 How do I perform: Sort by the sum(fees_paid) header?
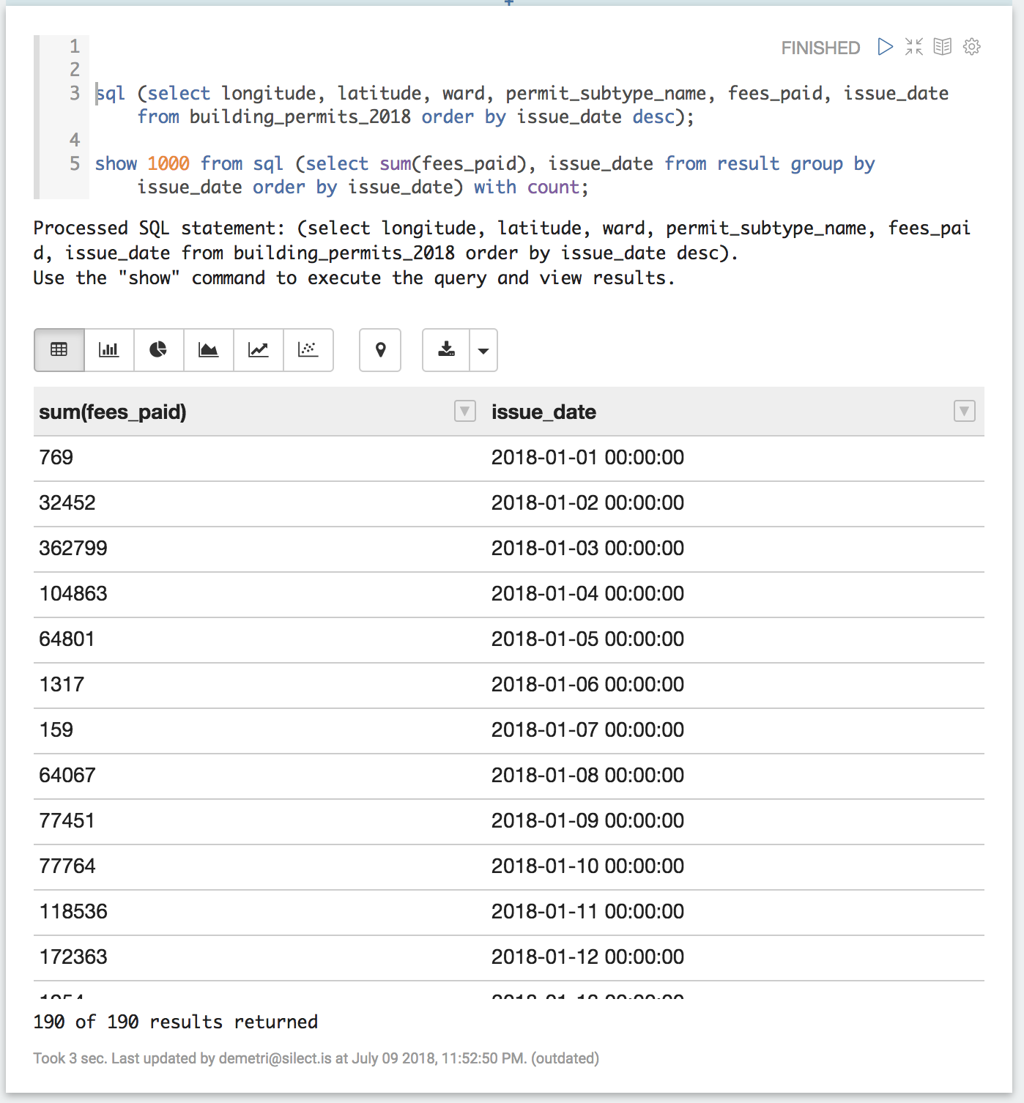[x=113, y=412]
